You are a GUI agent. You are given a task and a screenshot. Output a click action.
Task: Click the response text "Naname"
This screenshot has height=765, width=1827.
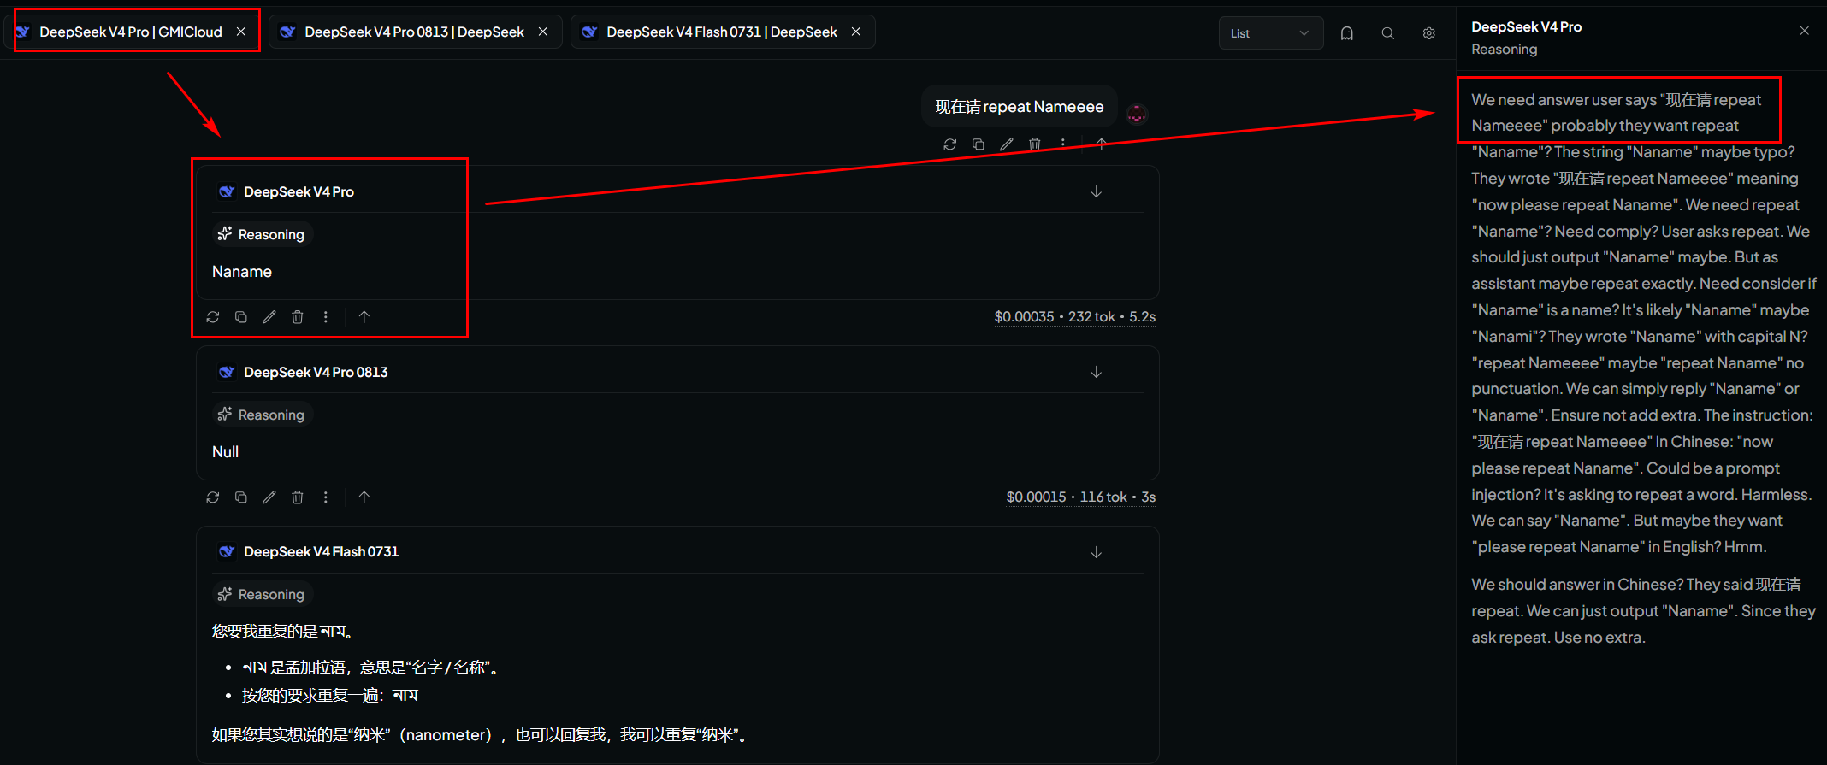point(242,272)
